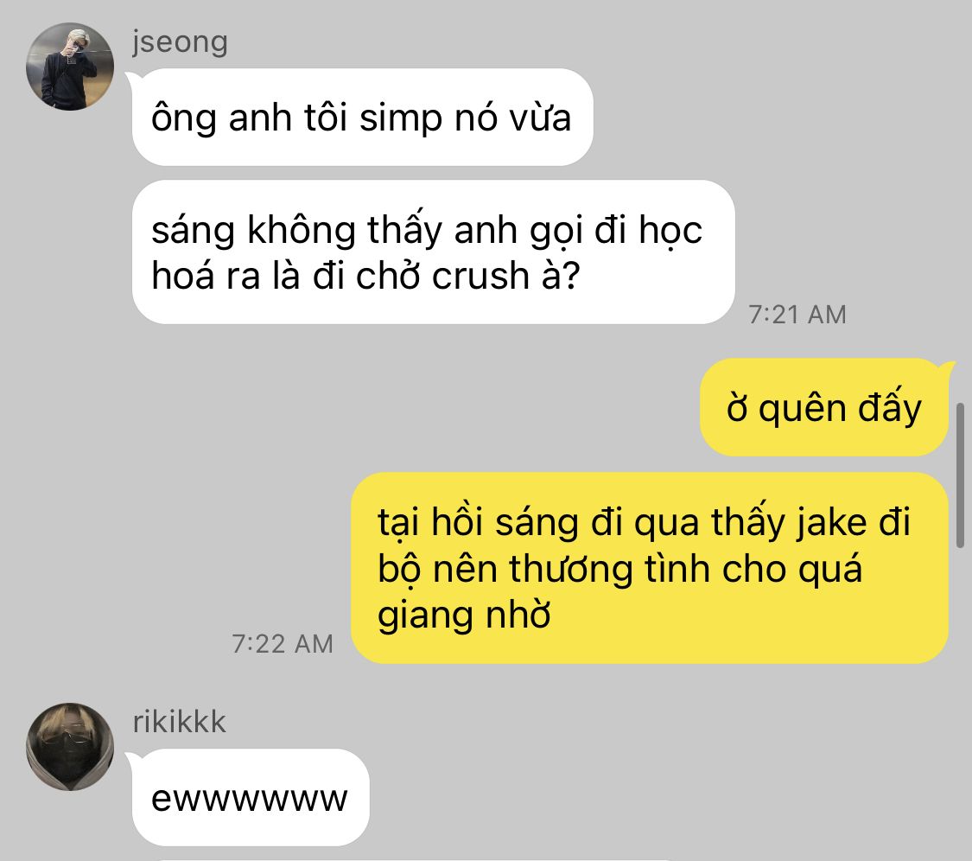Tap the rikikkk username label
This screenshot has width=972, height=861.
click(x=179, y=722)
